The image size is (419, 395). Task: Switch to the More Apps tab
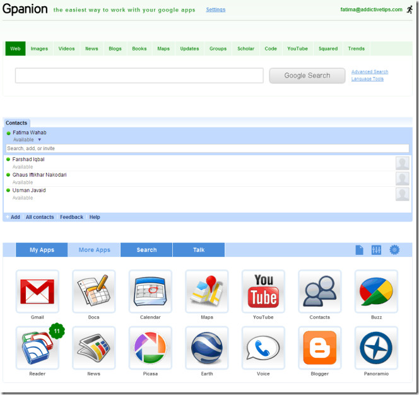tap(94, 250)
